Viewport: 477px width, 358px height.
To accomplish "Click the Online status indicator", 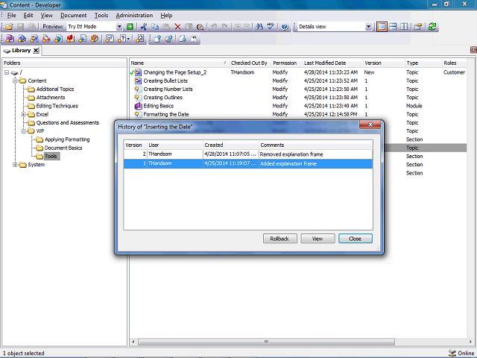I will tap(462, 353).
